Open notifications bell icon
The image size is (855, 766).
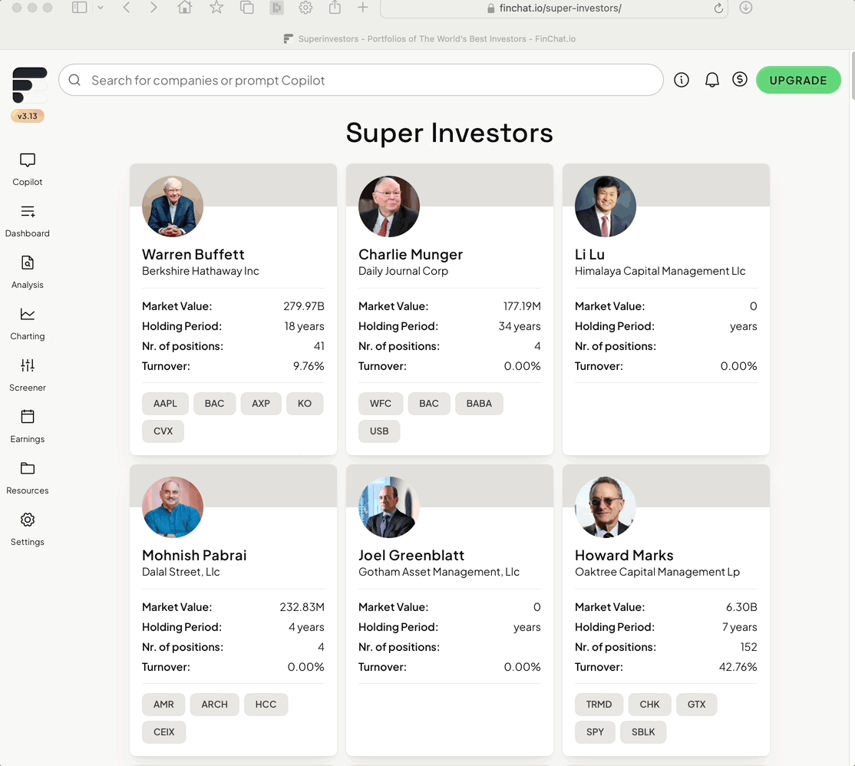[711, 80]
